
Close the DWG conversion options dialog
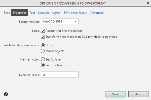(x=147, y=3)
